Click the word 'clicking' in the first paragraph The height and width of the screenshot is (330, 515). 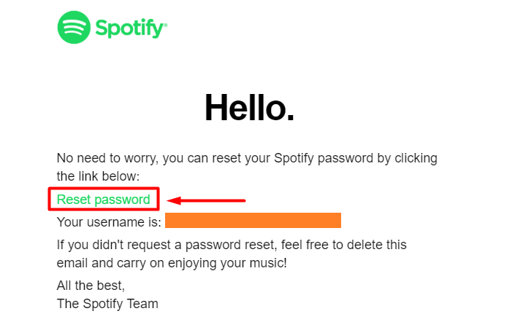[x=416, y=158]
